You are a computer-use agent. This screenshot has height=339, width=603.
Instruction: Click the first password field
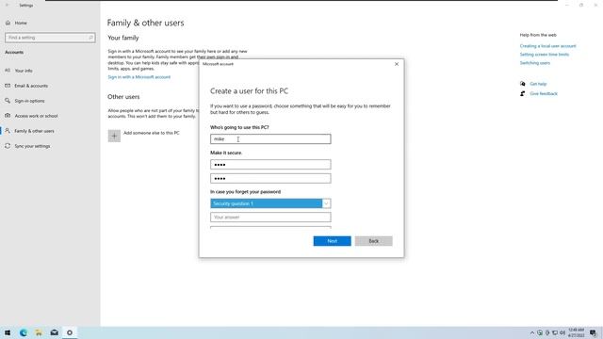point(270,165)
